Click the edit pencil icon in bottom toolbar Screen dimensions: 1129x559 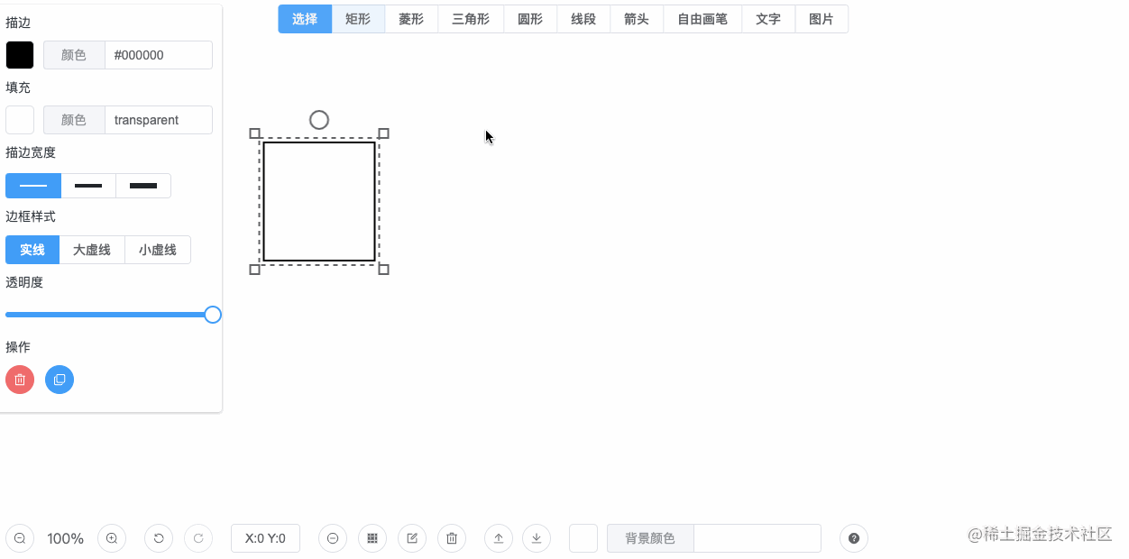pos(412,538)
